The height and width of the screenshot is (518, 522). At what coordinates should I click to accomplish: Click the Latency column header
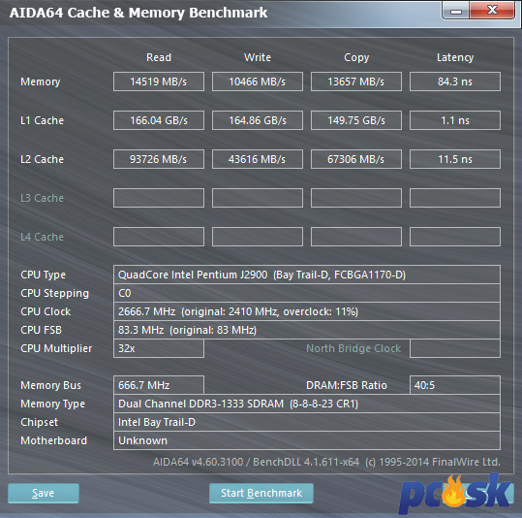click(x=455, y=57)
